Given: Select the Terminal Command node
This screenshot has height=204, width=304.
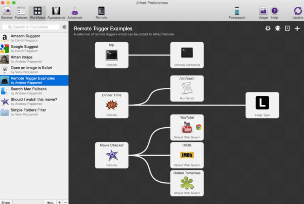Looking at the screenshot, I should [x=187, y=55].
